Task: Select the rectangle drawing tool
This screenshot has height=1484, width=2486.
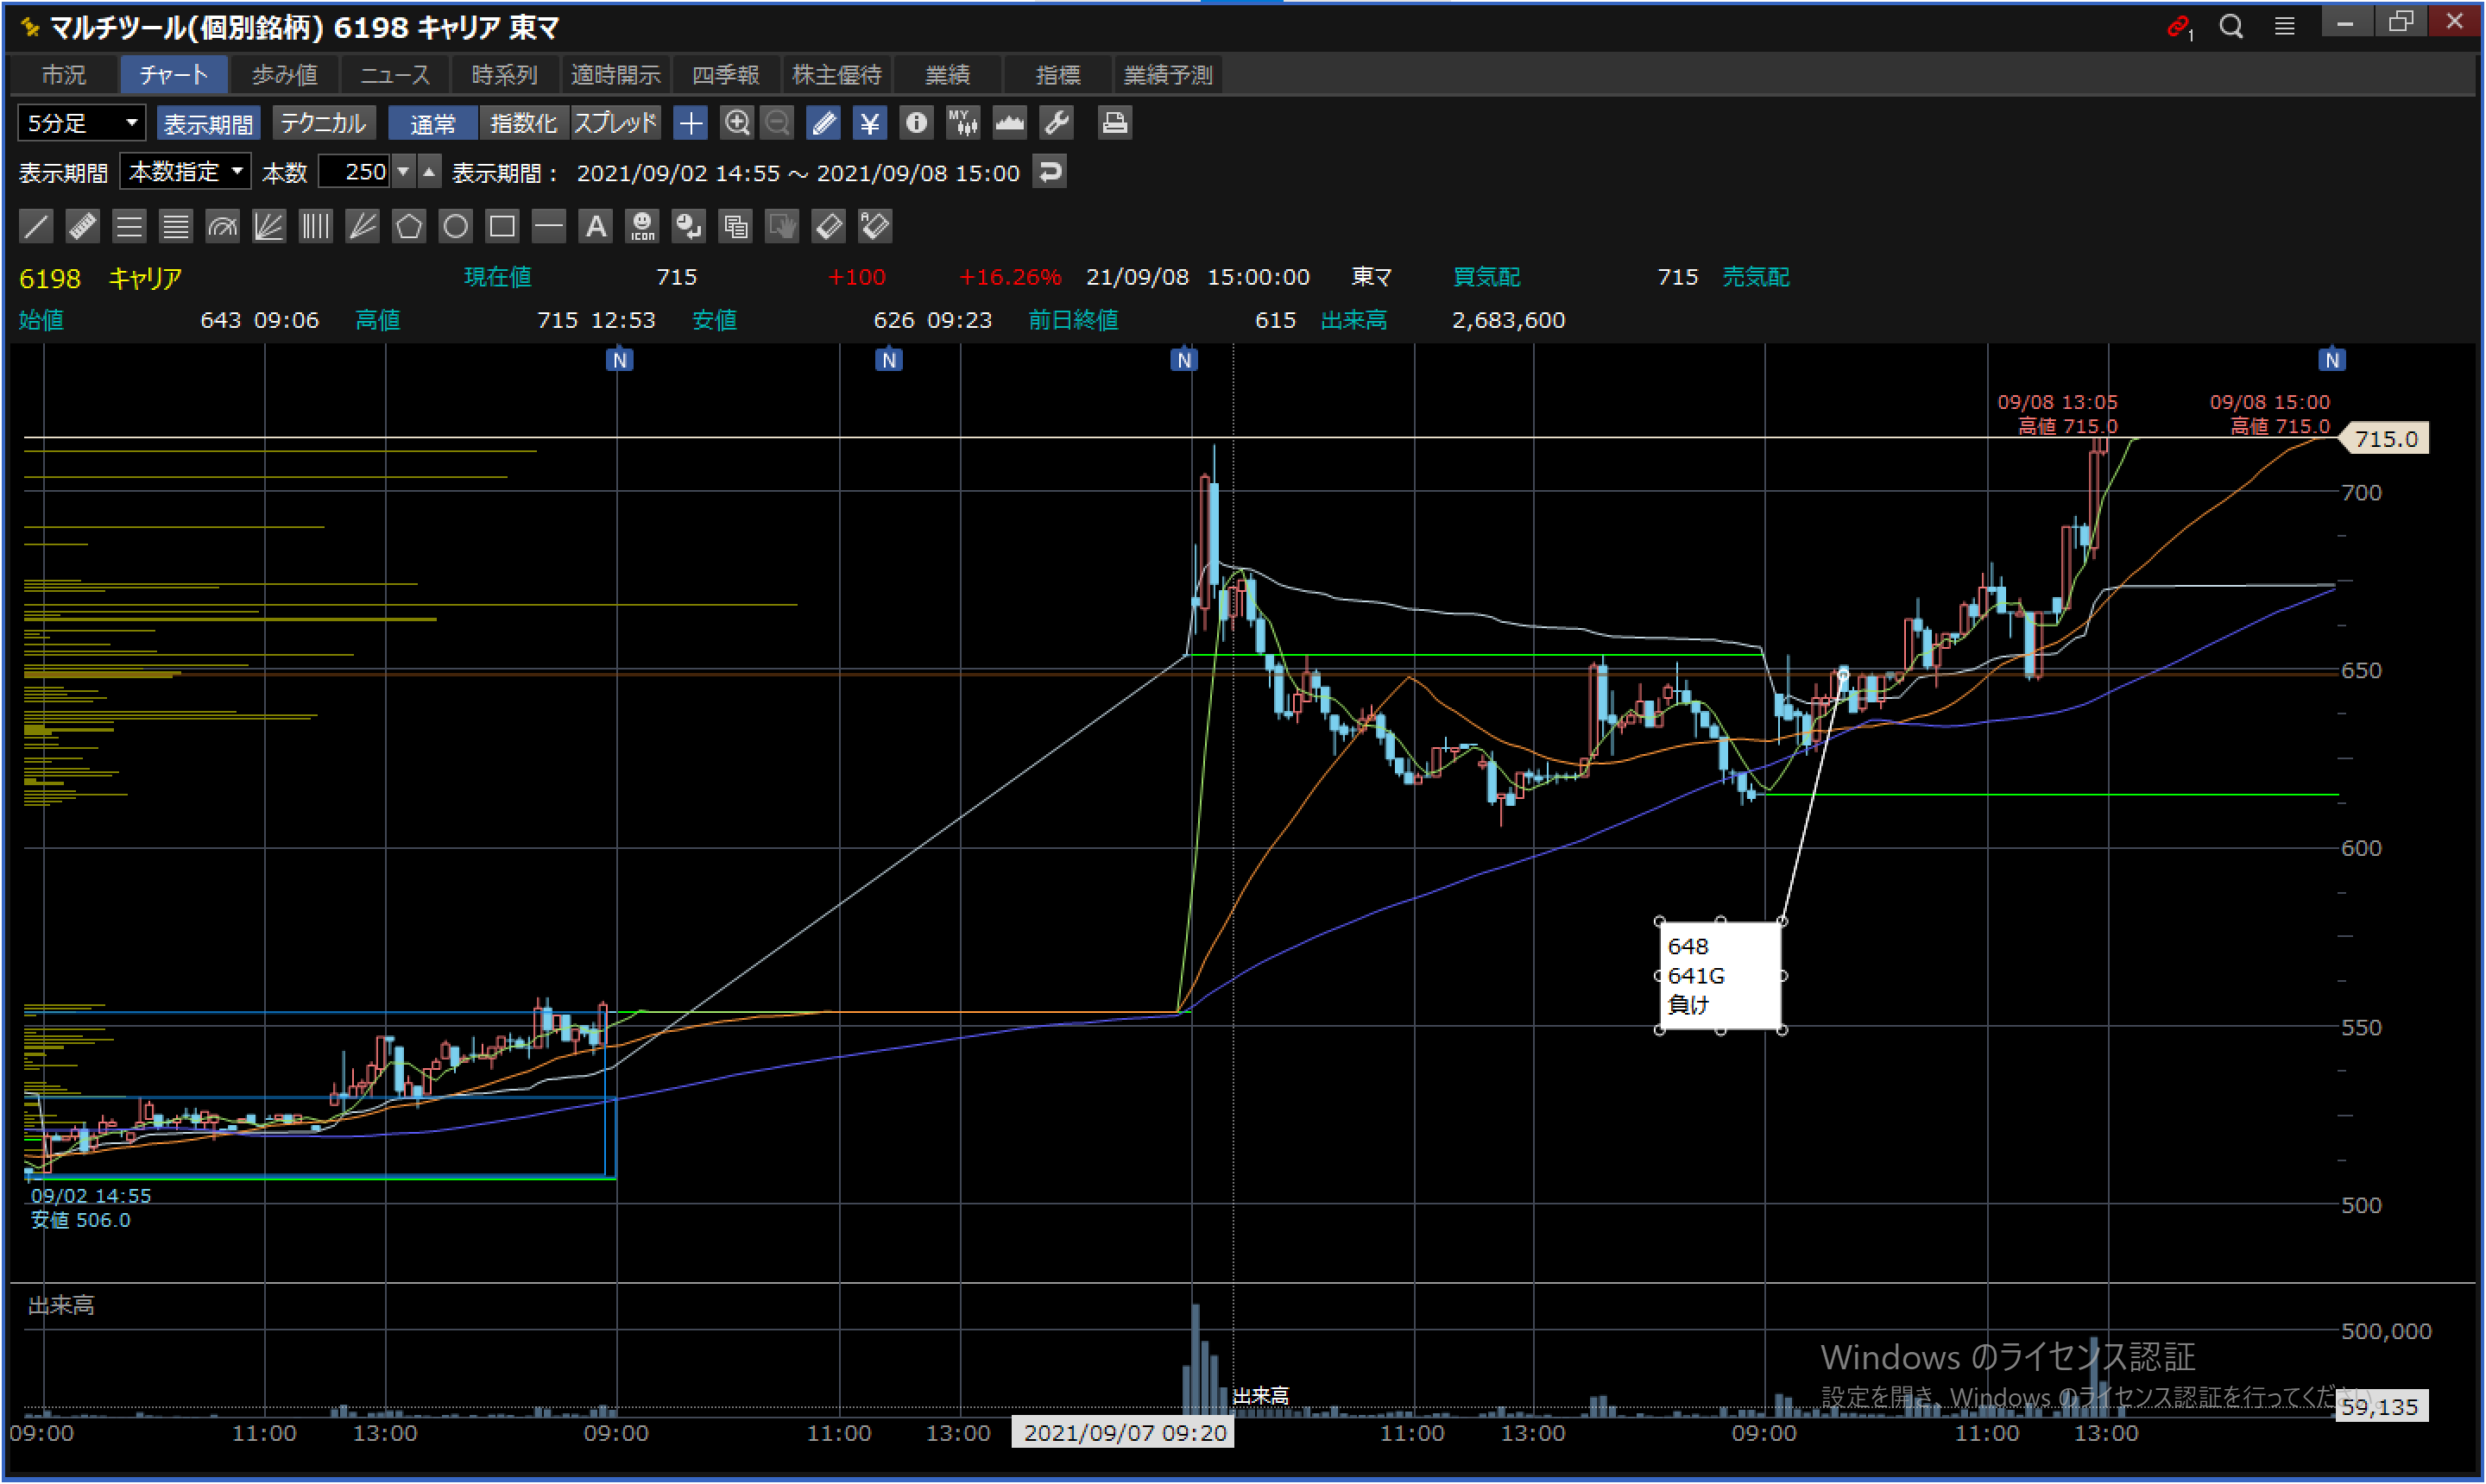Action: click(x=502, y=226)
